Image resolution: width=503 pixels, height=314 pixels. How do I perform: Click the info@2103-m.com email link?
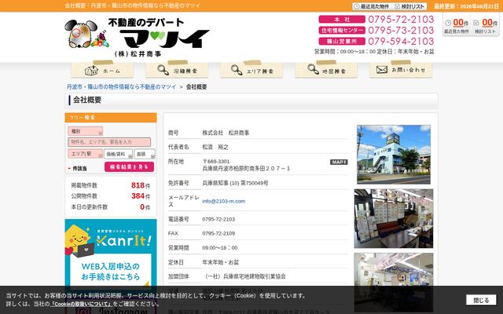[x=223, y=201]
